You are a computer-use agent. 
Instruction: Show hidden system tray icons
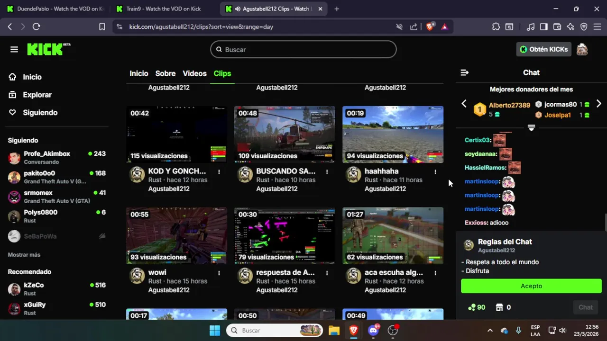tap(490, 330)
